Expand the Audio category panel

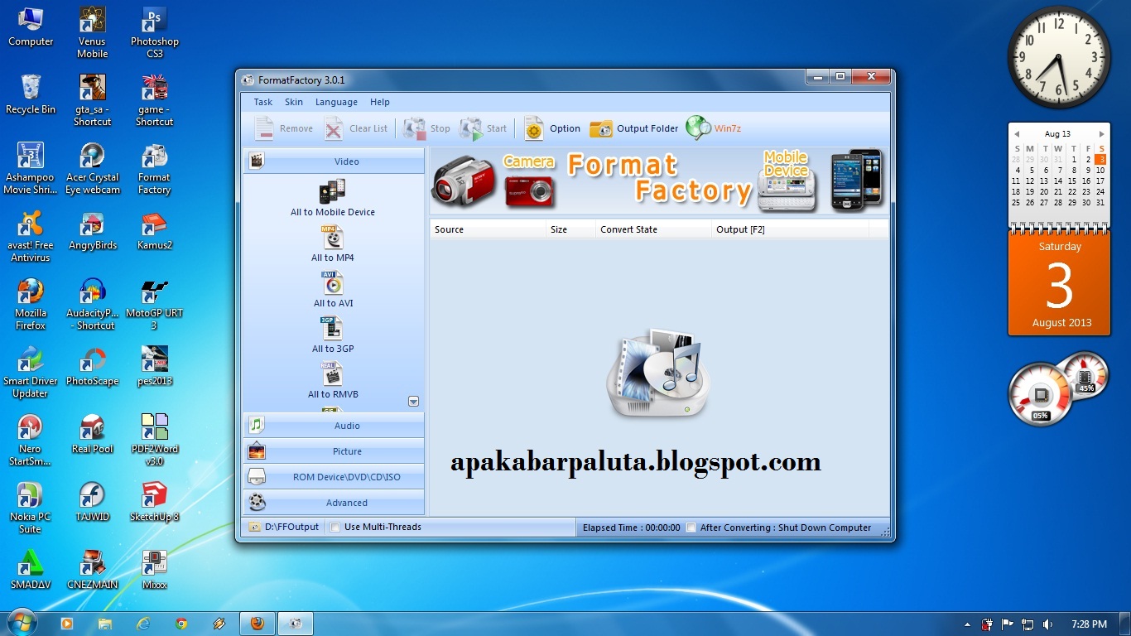(334, 426)
